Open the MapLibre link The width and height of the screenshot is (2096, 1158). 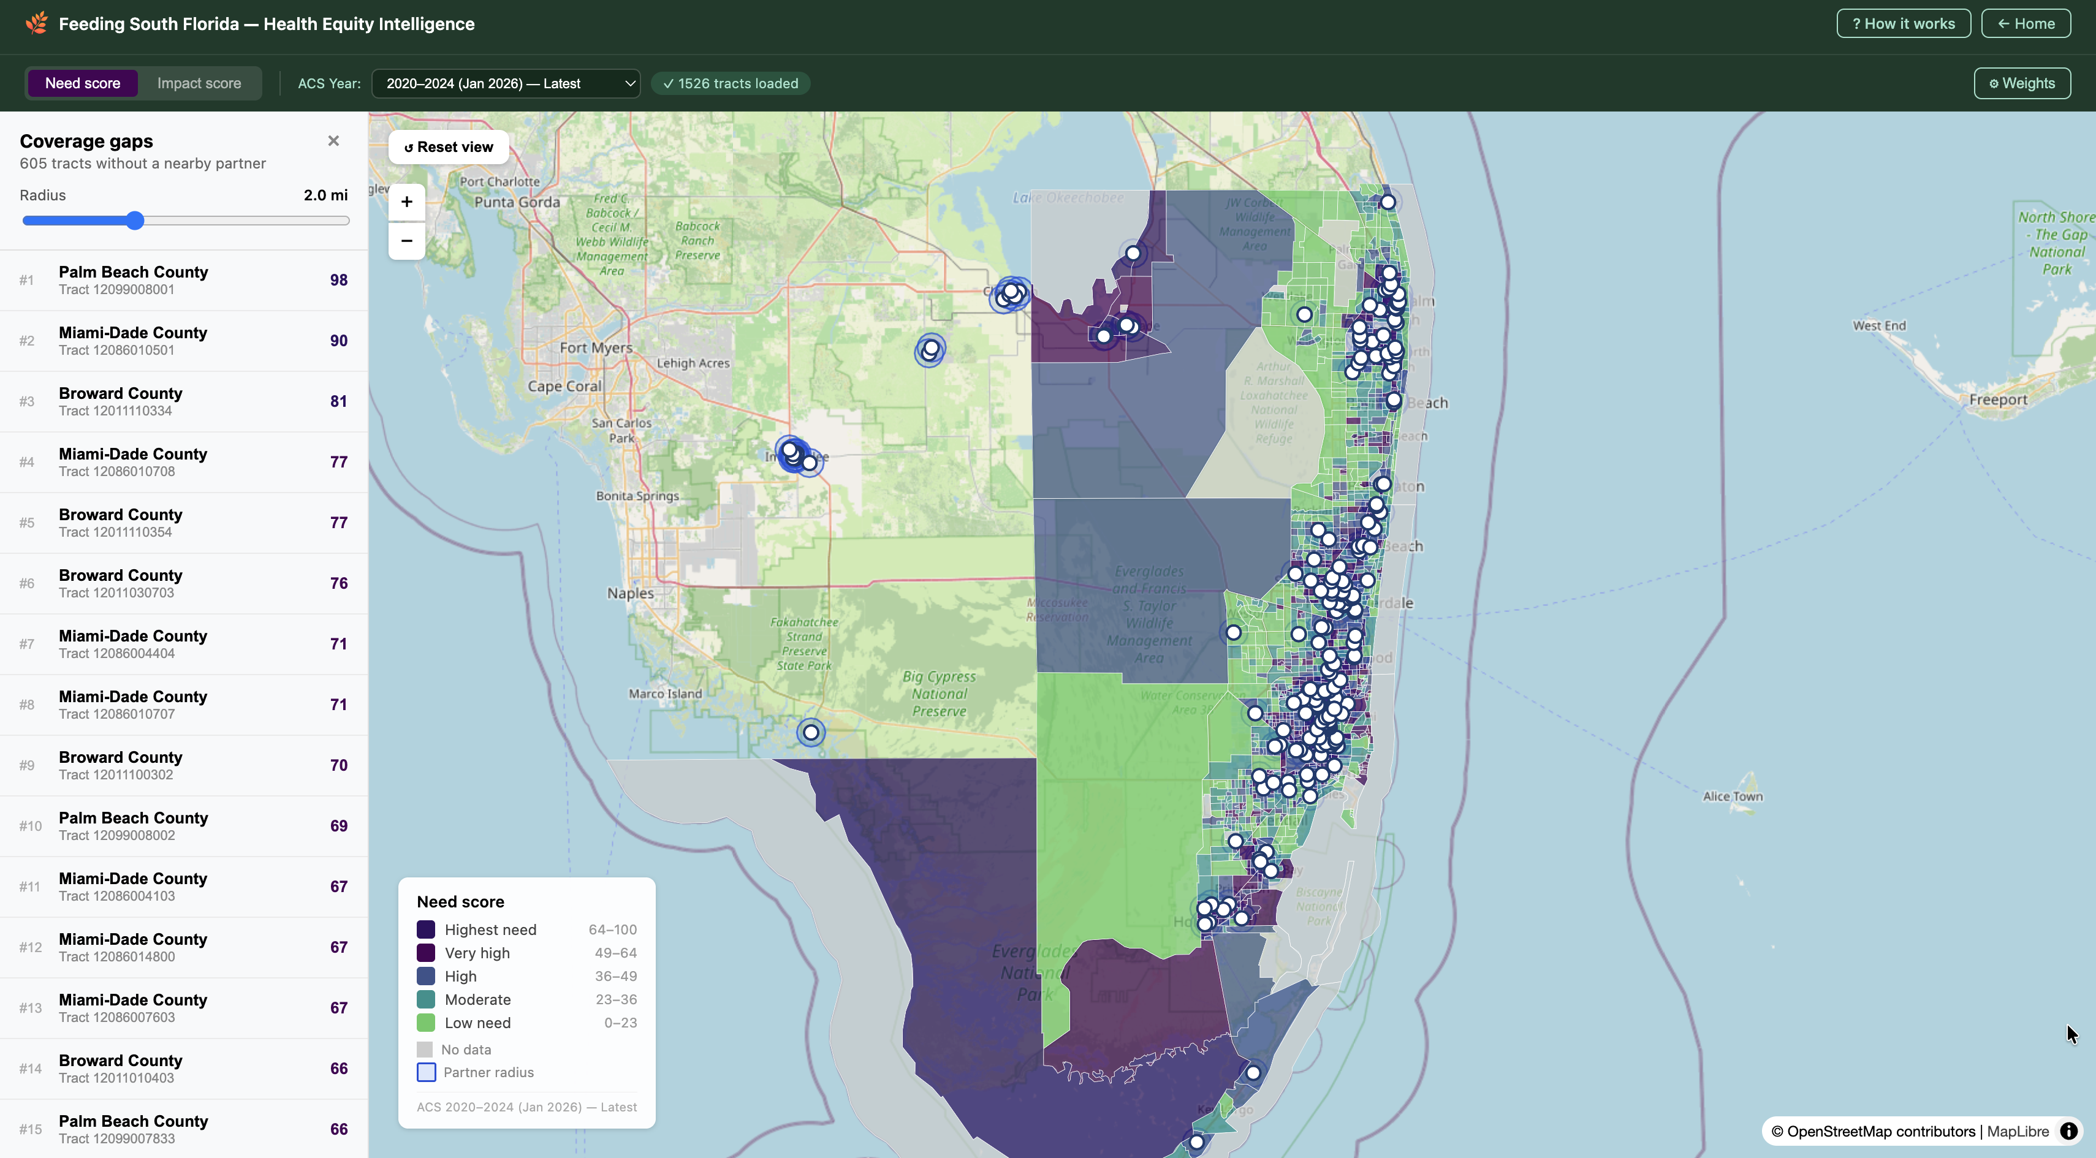tap(2018, 1131)
